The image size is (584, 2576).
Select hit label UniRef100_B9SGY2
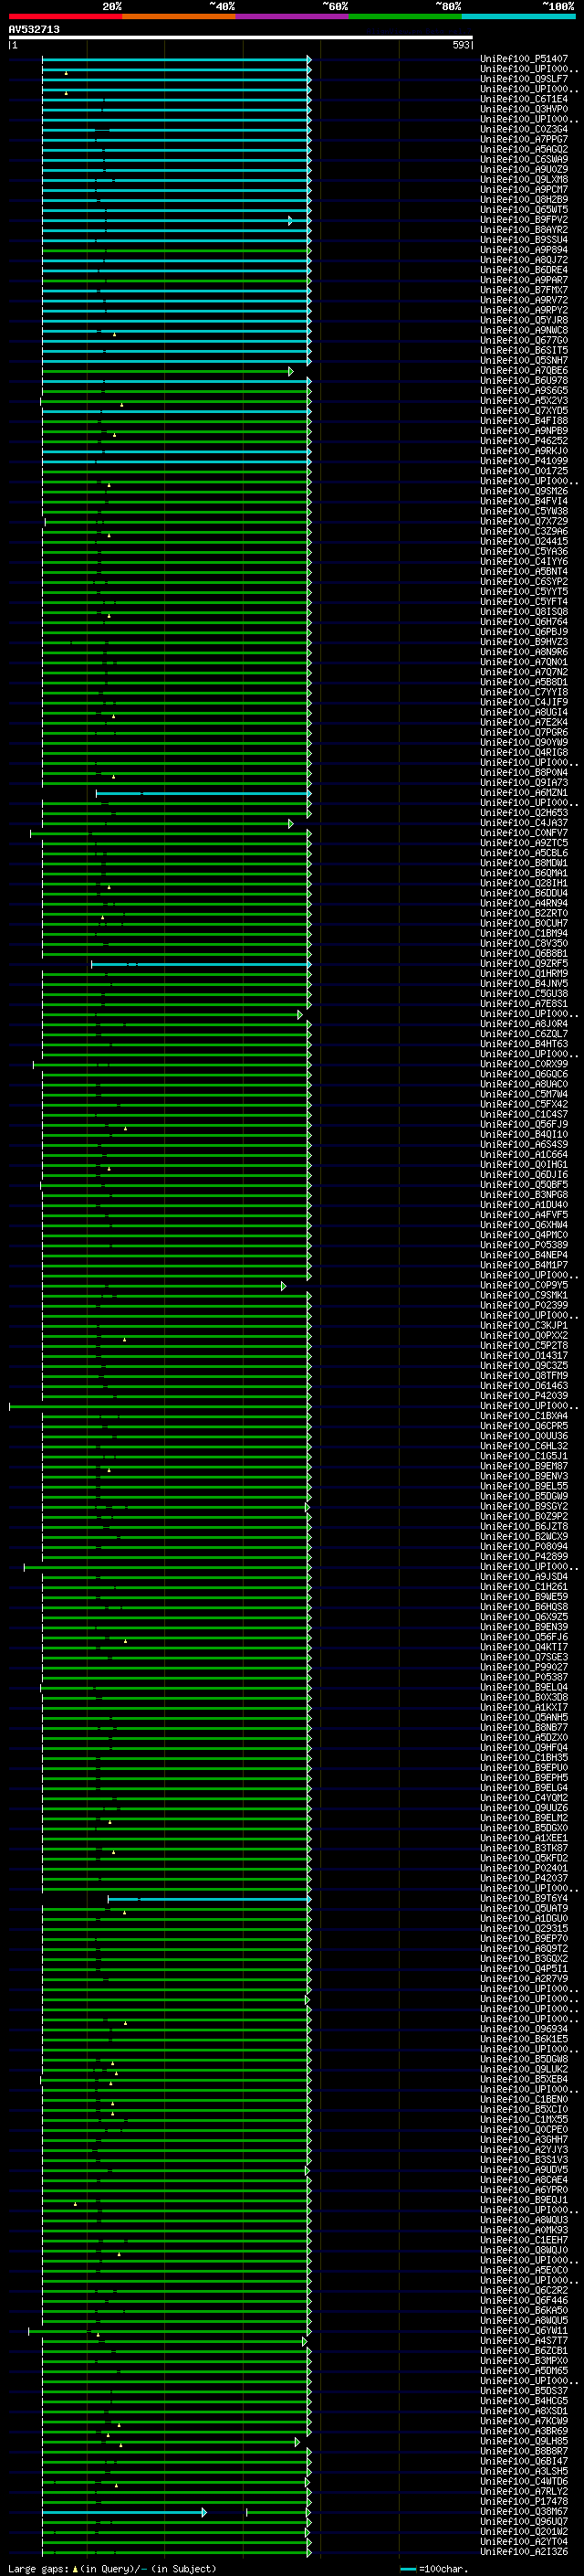click(524, 1506)
